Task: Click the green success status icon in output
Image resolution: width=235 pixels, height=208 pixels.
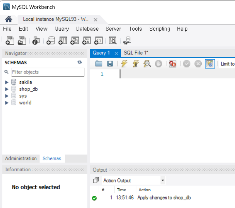Action: (x=94, y=198)
